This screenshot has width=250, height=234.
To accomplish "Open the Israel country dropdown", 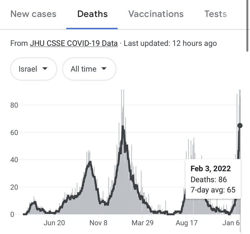I will (33, 69).
